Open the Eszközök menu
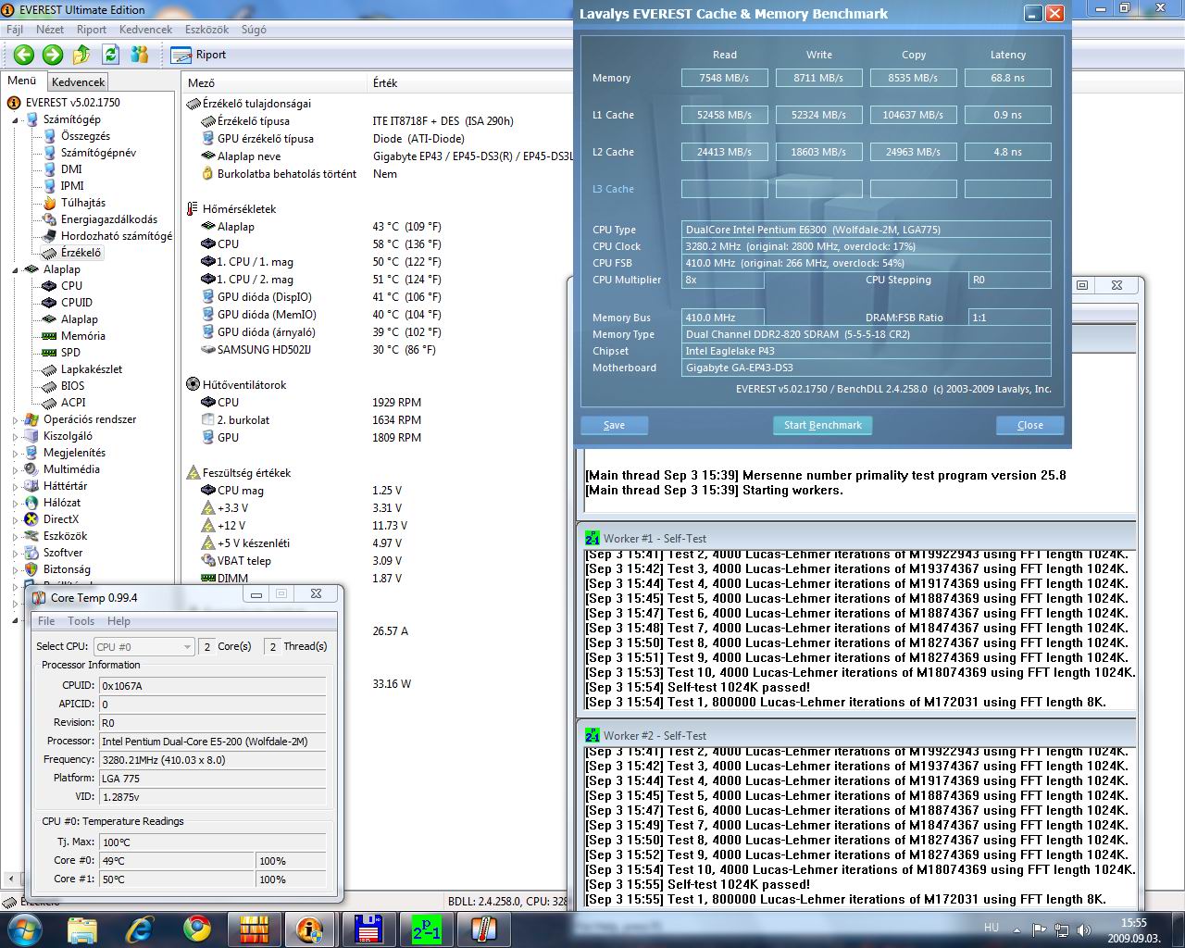 click(206, 30)
